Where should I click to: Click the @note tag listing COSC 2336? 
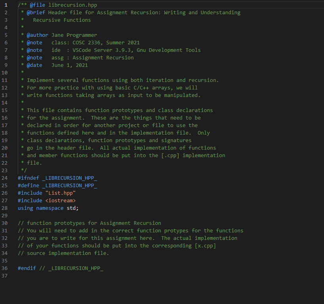click(34, 42)
